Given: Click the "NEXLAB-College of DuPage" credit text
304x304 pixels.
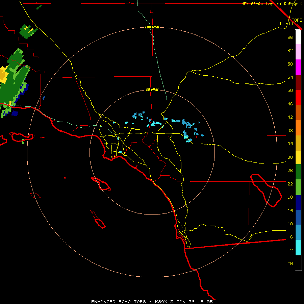Looking at the screenshot, I should point(271,4).
